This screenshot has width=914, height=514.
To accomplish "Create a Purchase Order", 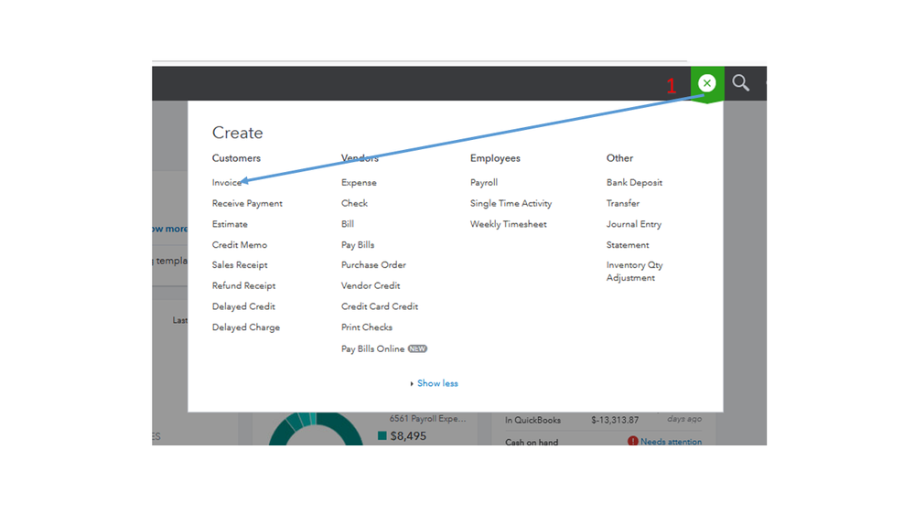I will coord(373,265).
